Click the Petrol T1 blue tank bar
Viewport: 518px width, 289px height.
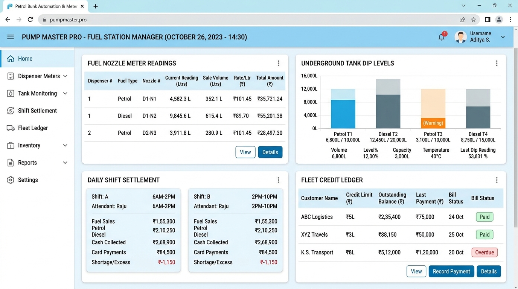pos(343,114)
